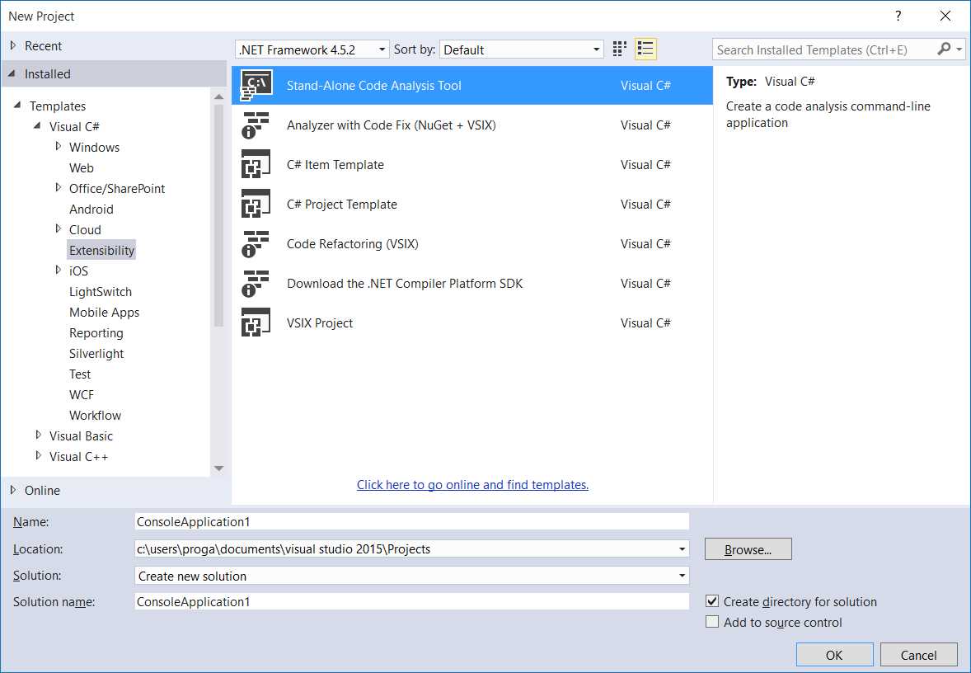Enable Add to source control

712,622
